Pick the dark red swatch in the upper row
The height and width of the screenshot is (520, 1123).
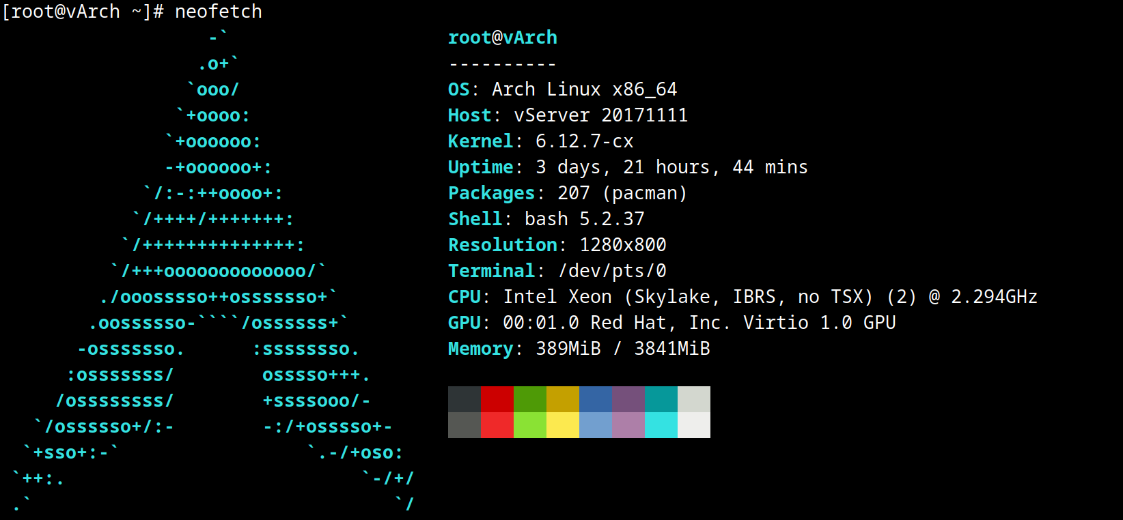[497, 399]
